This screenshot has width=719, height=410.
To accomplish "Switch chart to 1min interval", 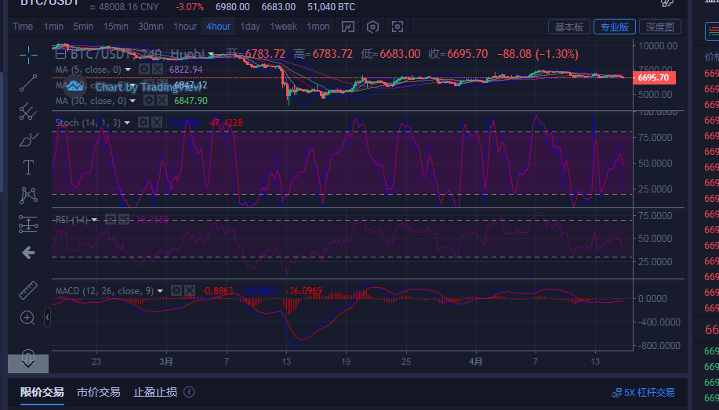I will (53, 27).
